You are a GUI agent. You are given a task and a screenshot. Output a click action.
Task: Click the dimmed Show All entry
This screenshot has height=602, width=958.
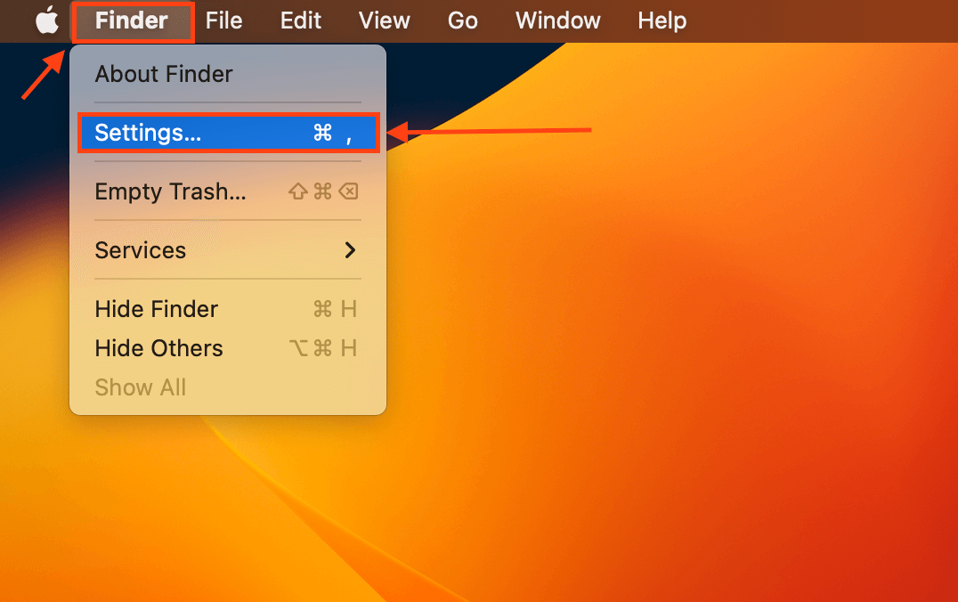228,386
